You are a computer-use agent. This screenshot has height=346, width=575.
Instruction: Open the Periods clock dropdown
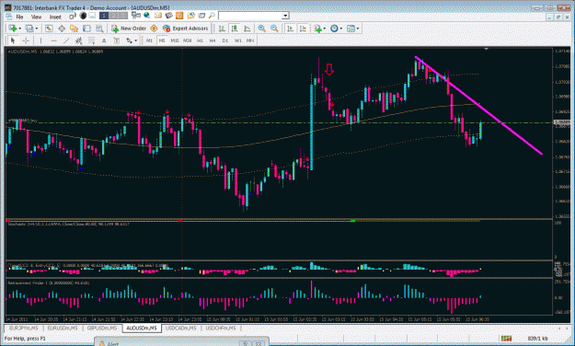click(336, 29)
